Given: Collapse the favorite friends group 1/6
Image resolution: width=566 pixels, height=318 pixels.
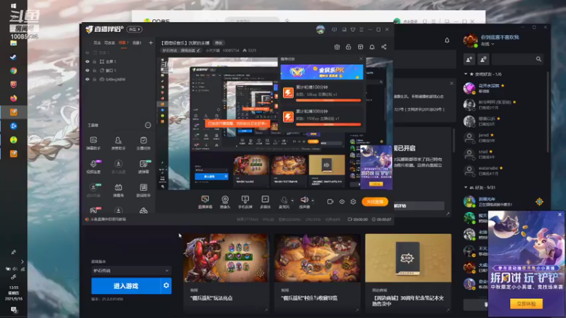Looking at the screenshot, I should click(466, 74).
